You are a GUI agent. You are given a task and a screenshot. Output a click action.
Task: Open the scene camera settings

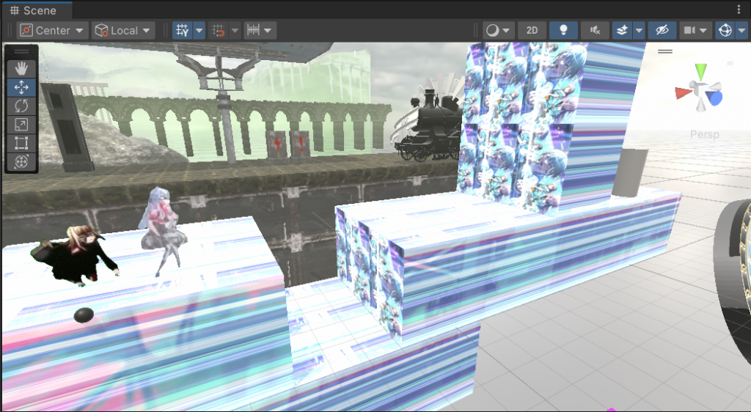click(x=695, y=31)
